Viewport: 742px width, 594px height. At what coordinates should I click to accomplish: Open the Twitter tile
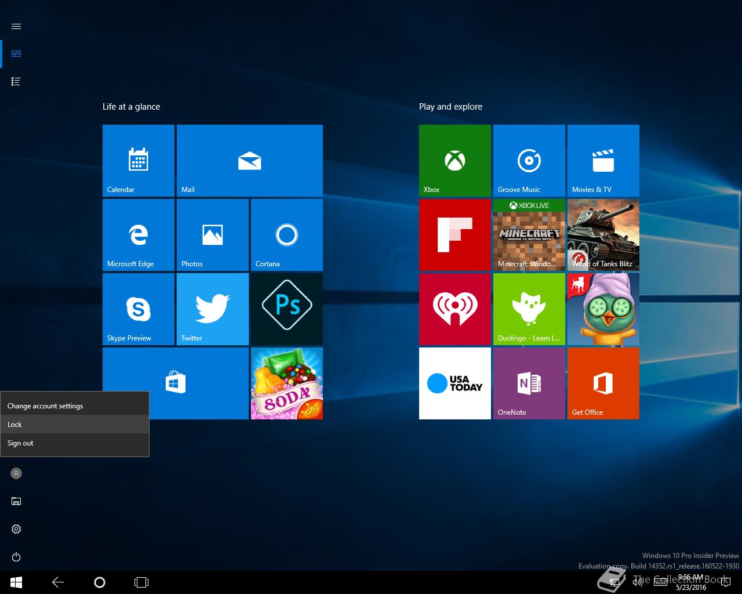(213, 309)
